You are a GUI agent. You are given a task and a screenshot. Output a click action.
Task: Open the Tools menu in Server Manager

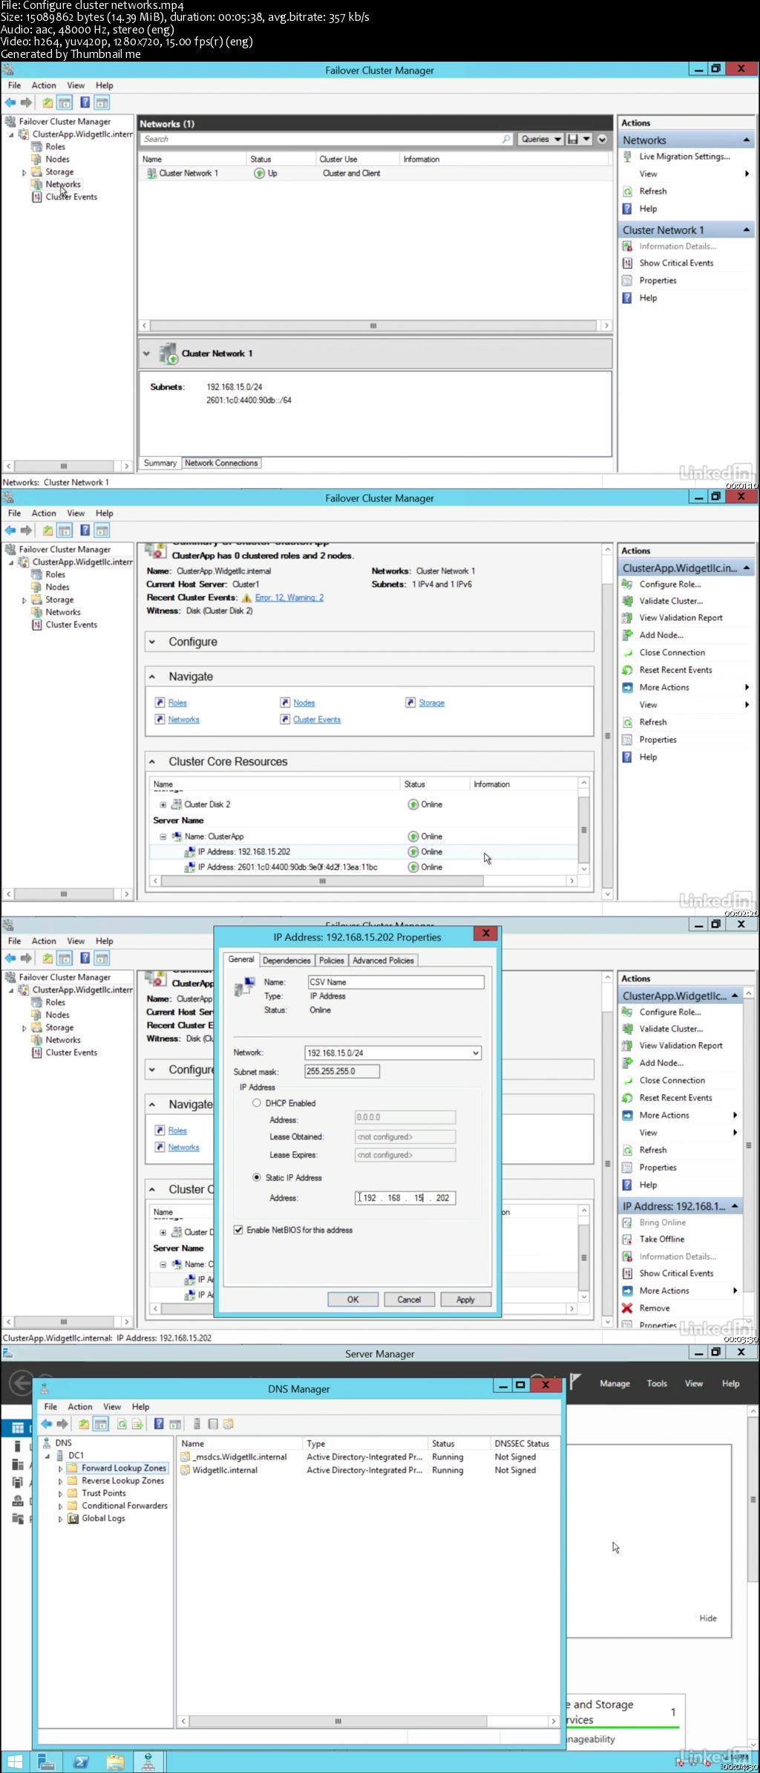657,1383
